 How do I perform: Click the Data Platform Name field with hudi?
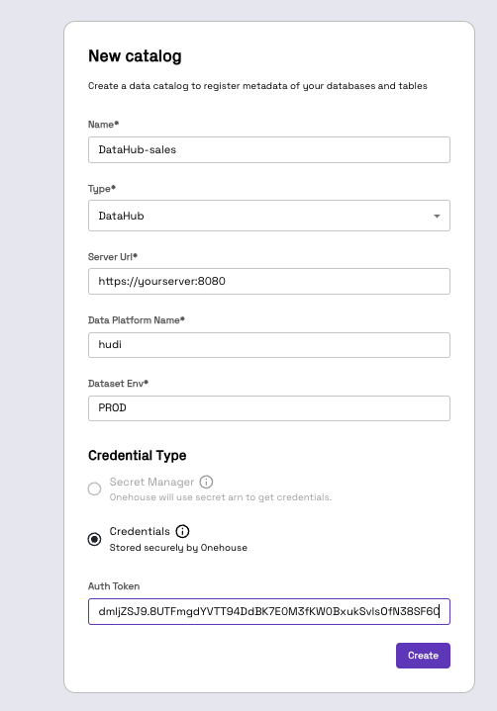(x=269, y=344)
